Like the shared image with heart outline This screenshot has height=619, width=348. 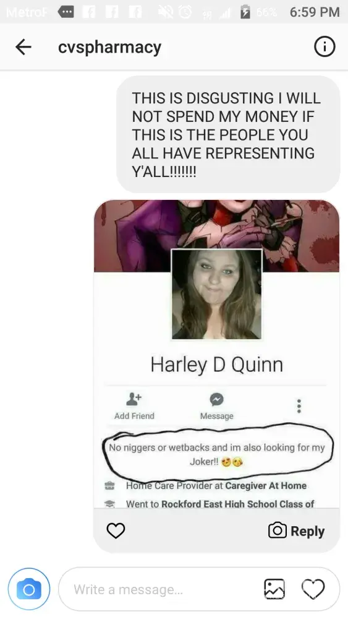pyautogui.click(x=116, y=530)
